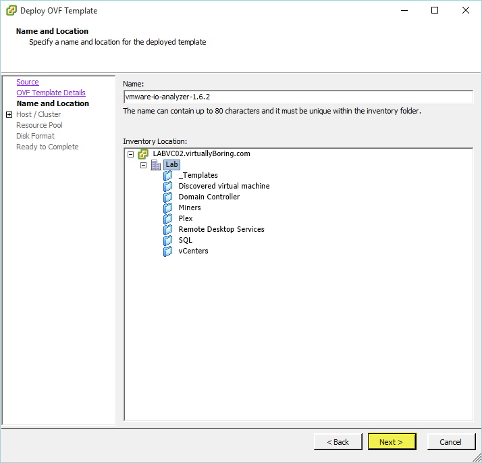
Task: Click the folder icon for vCenters
Action: pos(168,251)
